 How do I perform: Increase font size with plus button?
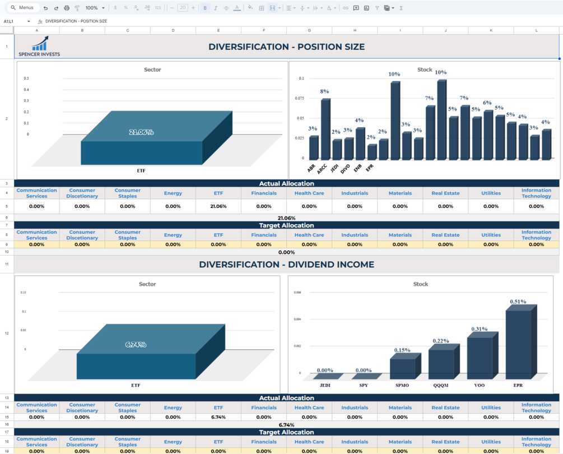click(193, 8)
